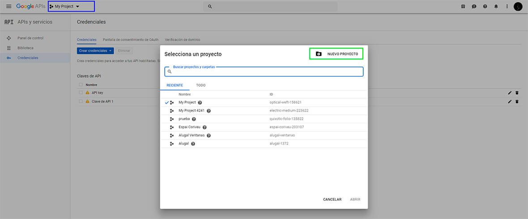
Task: Check the Clave de API 1 checkbox
Action: [x=81, y=101]
